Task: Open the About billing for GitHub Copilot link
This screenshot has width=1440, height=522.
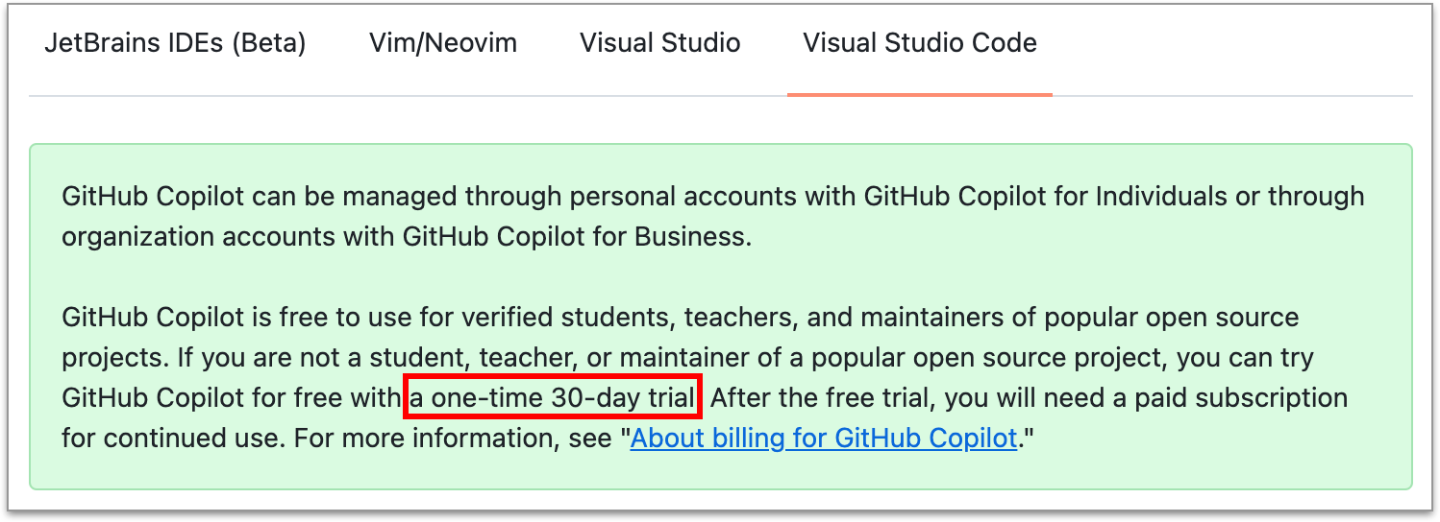Action: coord(823,439)
